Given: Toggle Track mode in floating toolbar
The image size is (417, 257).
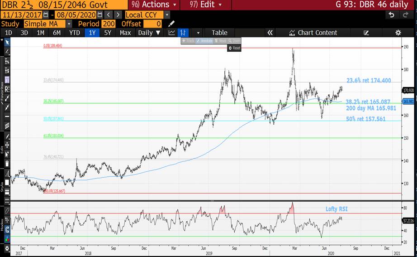Looking at the screenshot, I should [x=188, y=41].
